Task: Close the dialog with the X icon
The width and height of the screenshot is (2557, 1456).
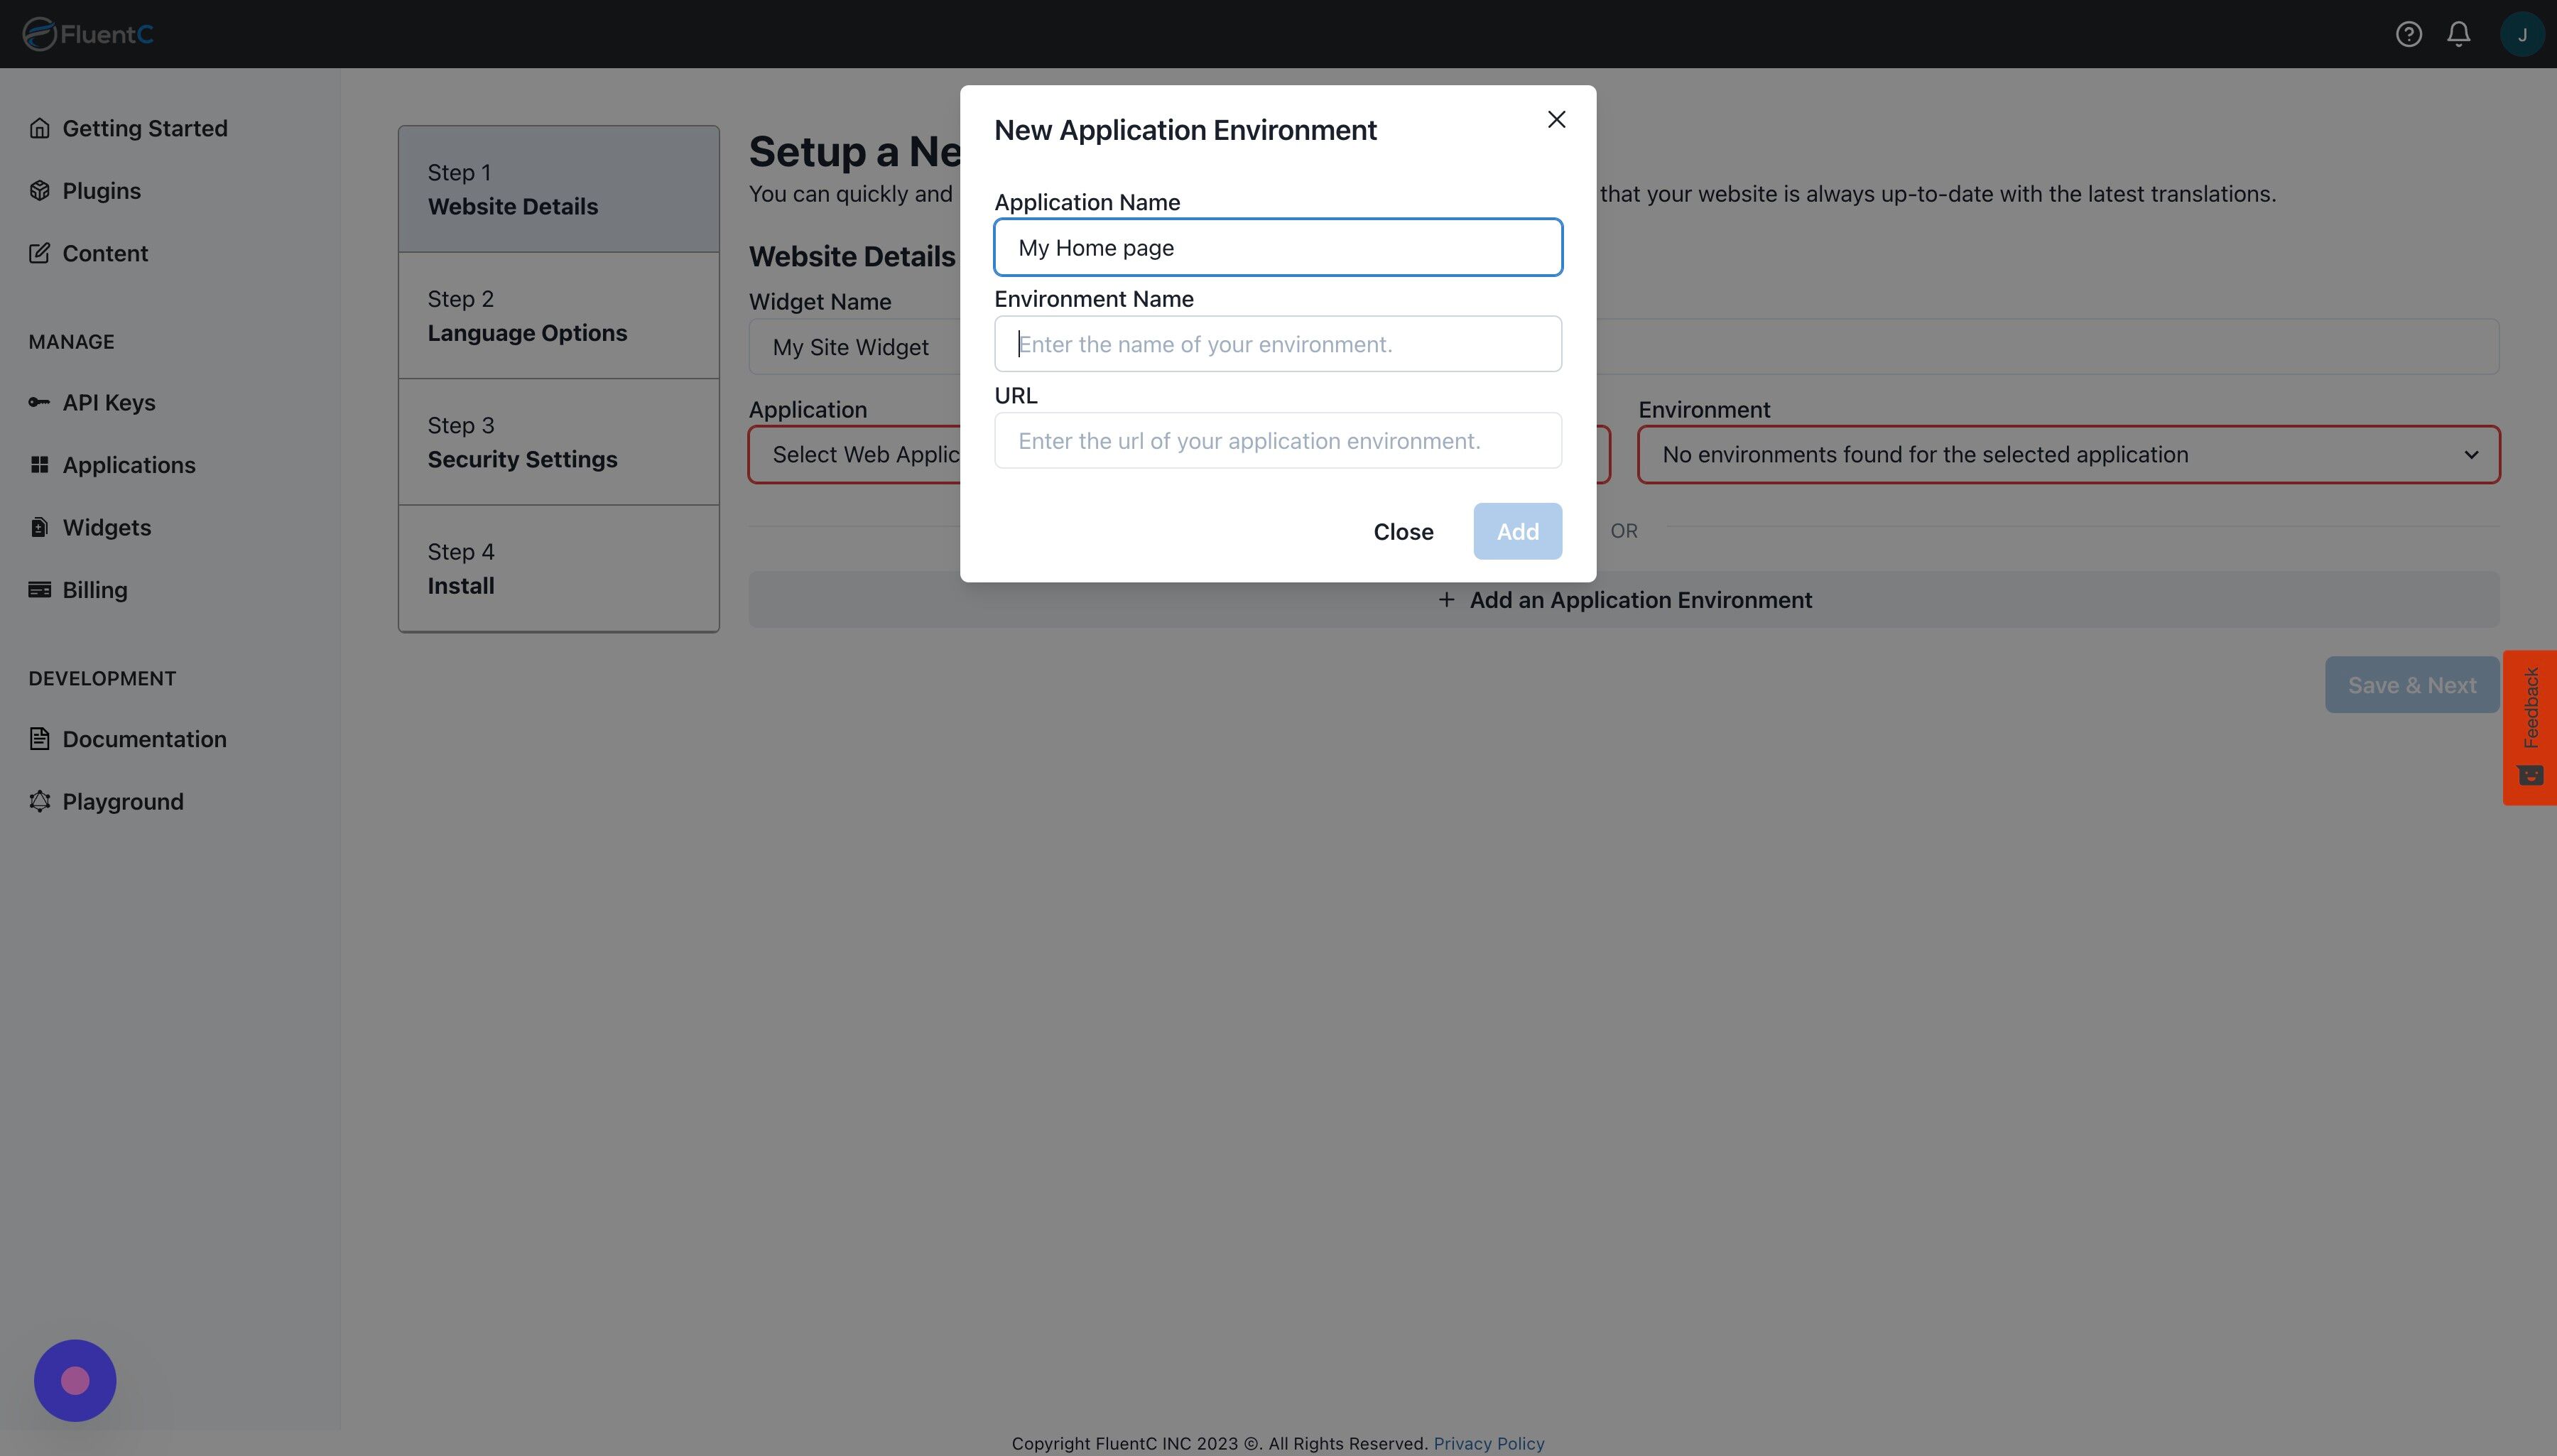Action: click(1556, 119)
